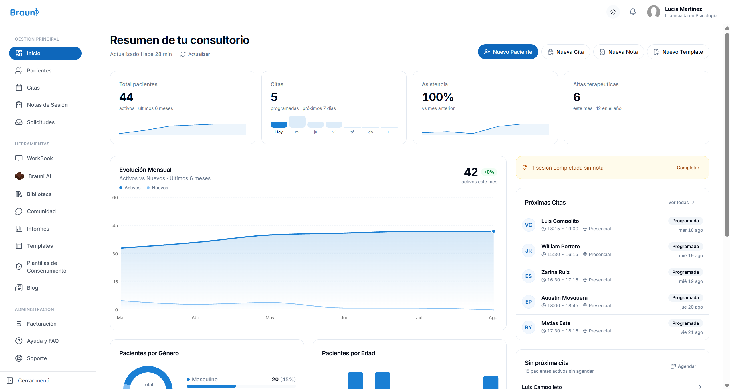Click the ES avatar
This screenshot has width=730, height=389.
pos(529,276)
